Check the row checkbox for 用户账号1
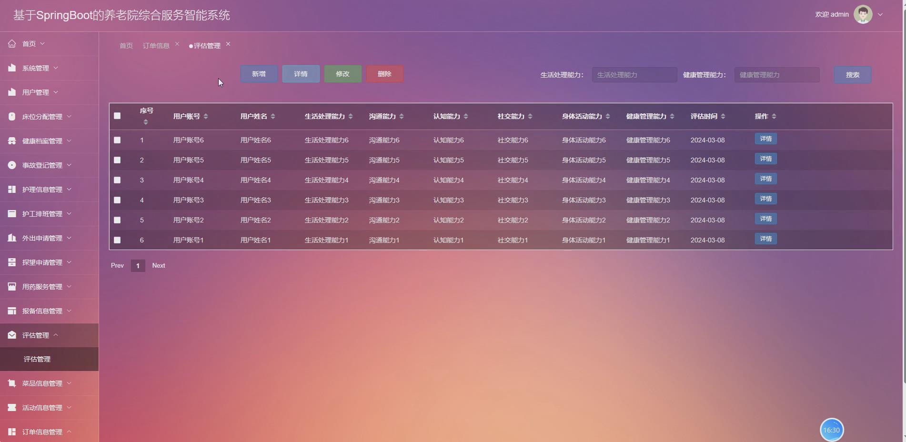Image resolution: width=906 pixels, height=442 pixels. pos(117,240)
